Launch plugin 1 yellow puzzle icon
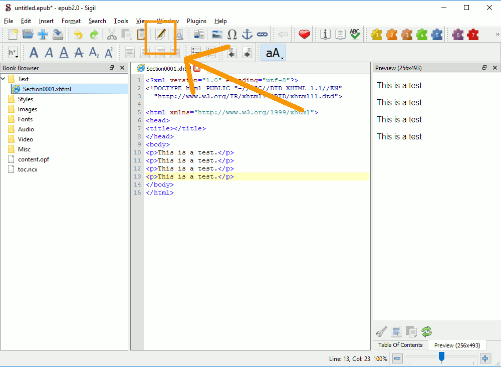 point(377,35)
